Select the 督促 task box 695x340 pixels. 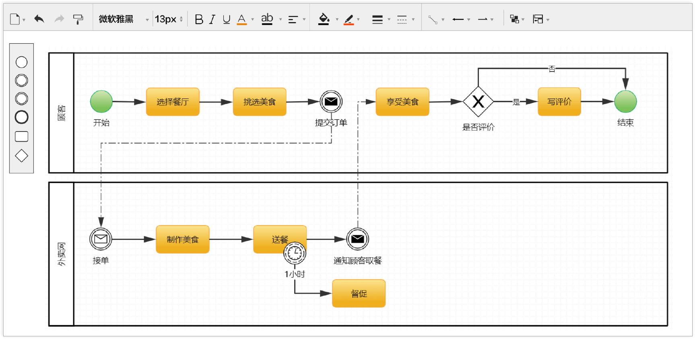pos(359,293)
